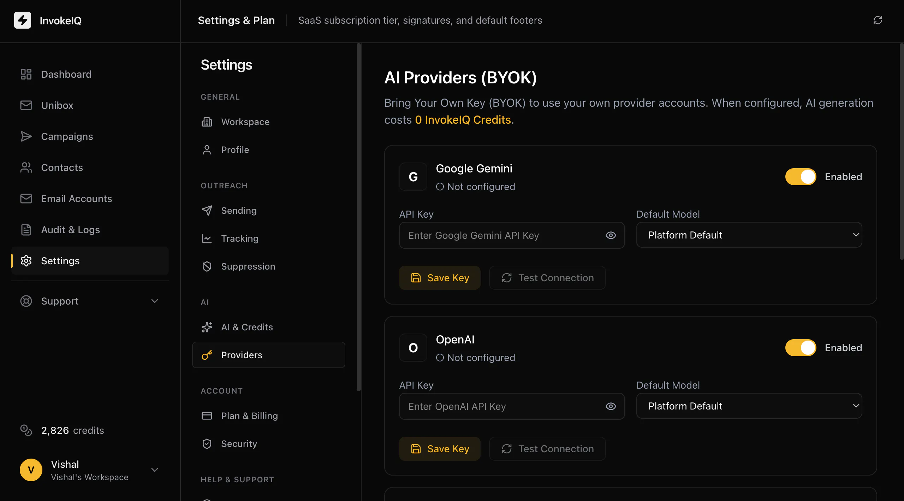Image resolution: width=904 pixels, height=501 pixels.
Task: Click the main content page scrollbar
Action: coord(902,151)
